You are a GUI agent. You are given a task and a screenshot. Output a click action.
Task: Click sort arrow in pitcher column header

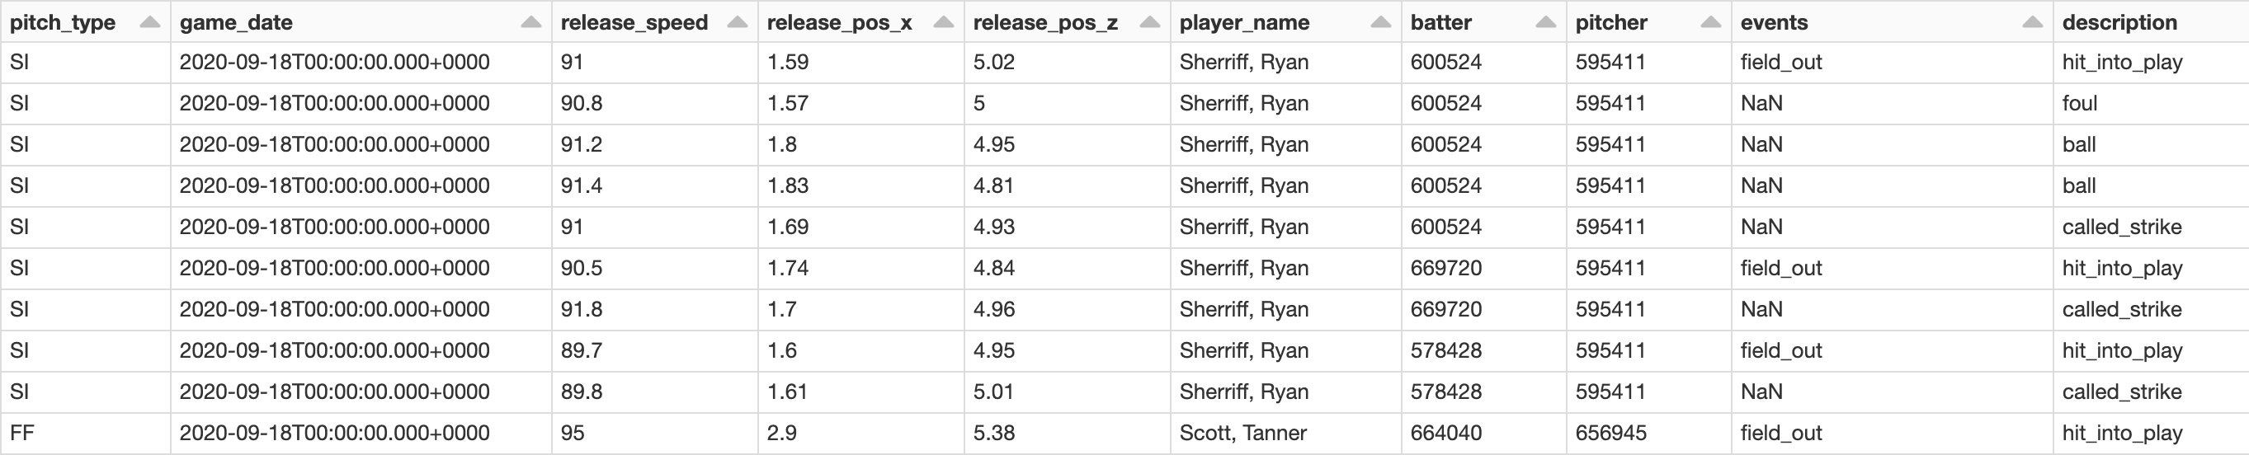[1710, 22]
